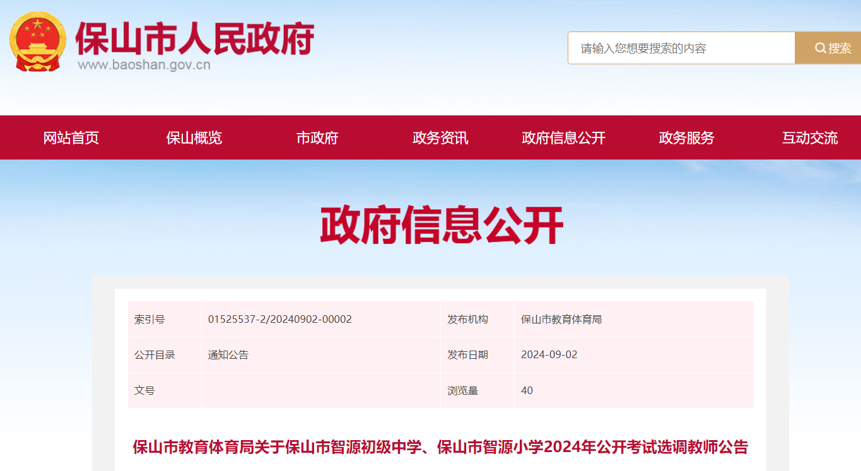Open 政府信息公开 navigation item
Image resolution: width=861 pixels, height=471 pixels.
[x=563, y=137]
